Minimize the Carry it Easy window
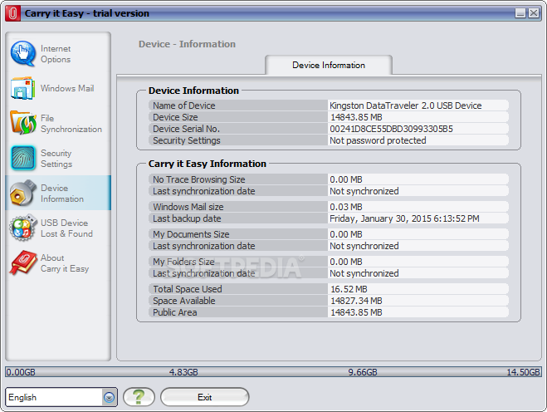 pyautogui.click(x=520, y=13)
